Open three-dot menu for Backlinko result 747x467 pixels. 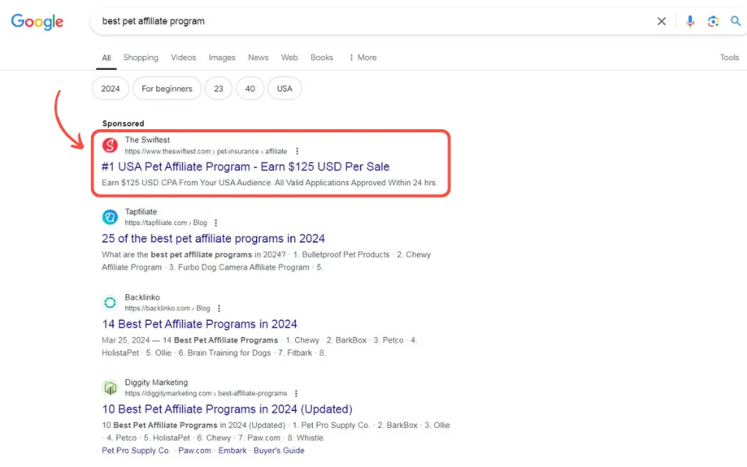(x=219, y=309)
